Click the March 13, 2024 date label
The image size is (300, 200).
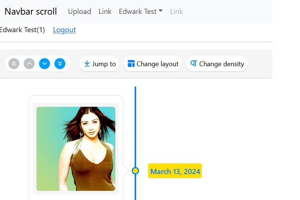(x=175, y=171)
